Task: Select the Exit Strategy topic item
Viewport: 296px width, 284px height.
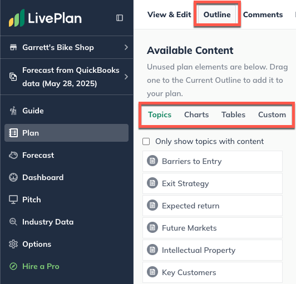Action: [213, 183]
